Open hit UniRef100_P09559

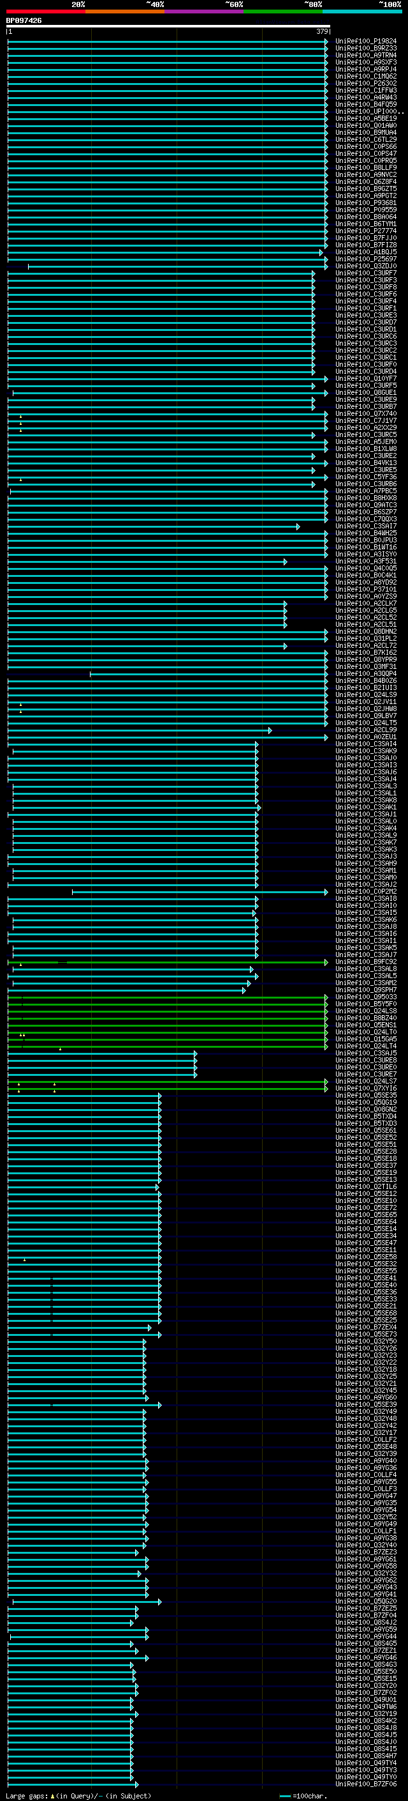(365, 210)
